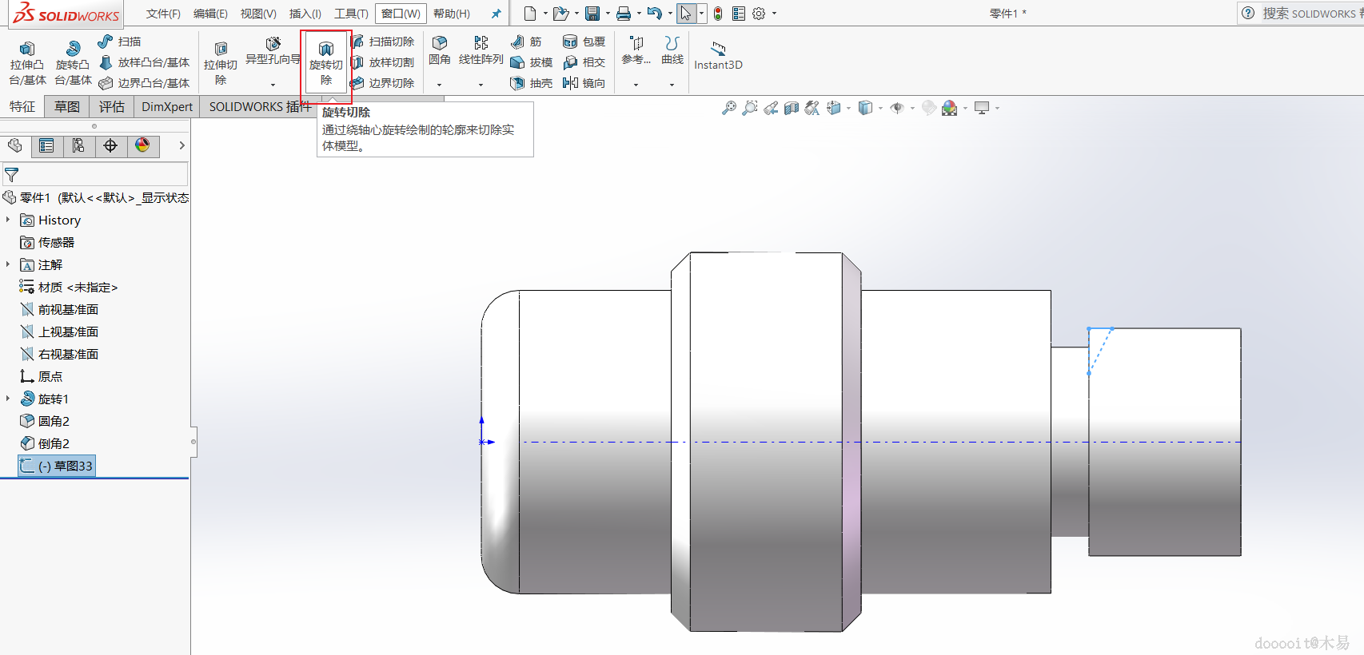Click the 圆角 fillet tool in ribbon
Screen dimensions: 1364x655
pyautogui.click(x=440, y=50)
